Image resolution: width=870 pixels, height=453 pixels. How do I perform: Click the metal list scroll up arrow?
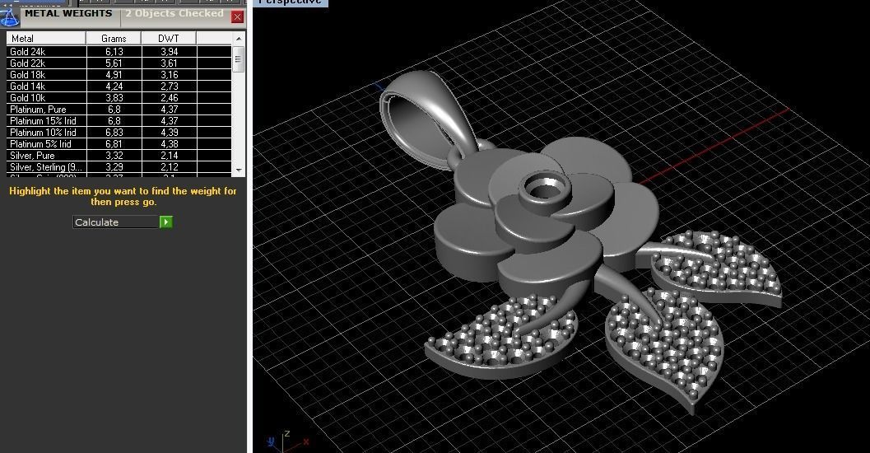tap(239, 39)
